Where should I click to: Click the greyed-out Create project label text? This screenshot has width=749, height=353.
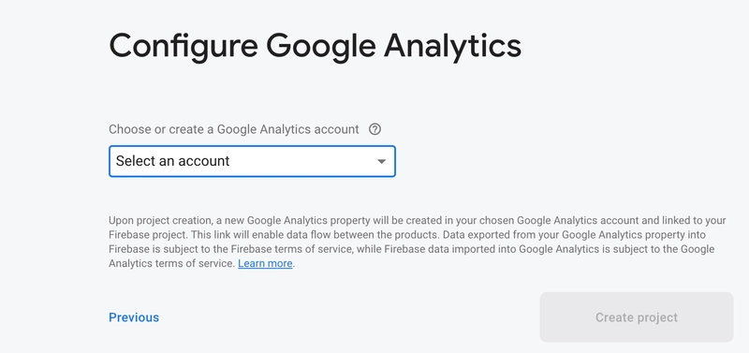tap(637, 317)
